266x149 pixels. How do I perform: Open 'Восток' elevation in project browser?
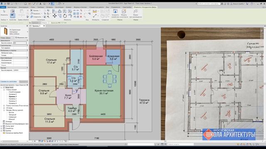[11, 113]
